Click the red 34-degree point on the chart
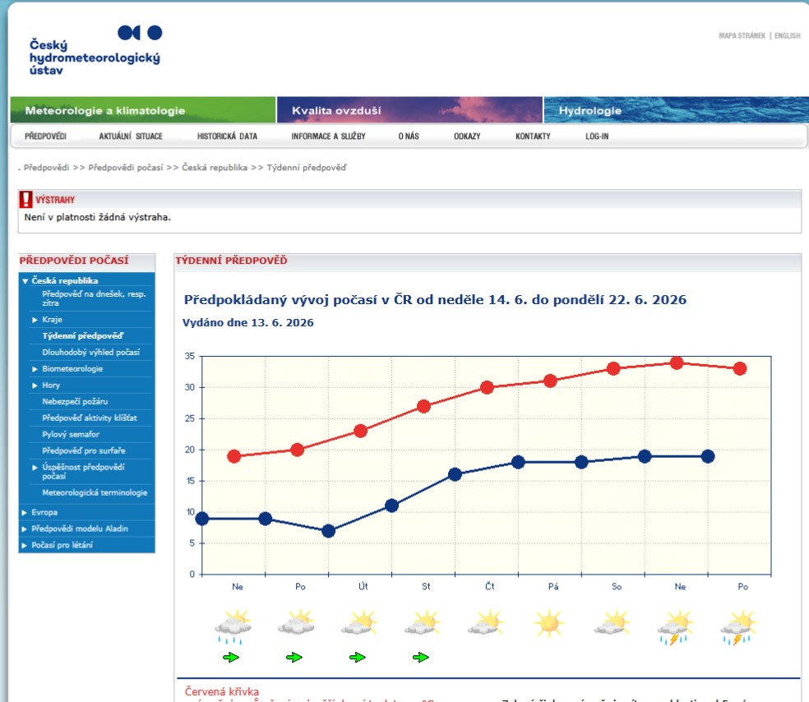Screen dimensions: 809x702 click(677, 363)
